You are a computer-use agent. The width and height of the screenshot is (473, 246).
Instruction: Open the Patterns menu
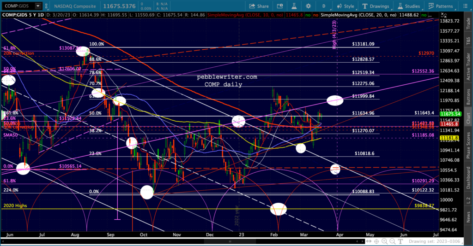441,6
